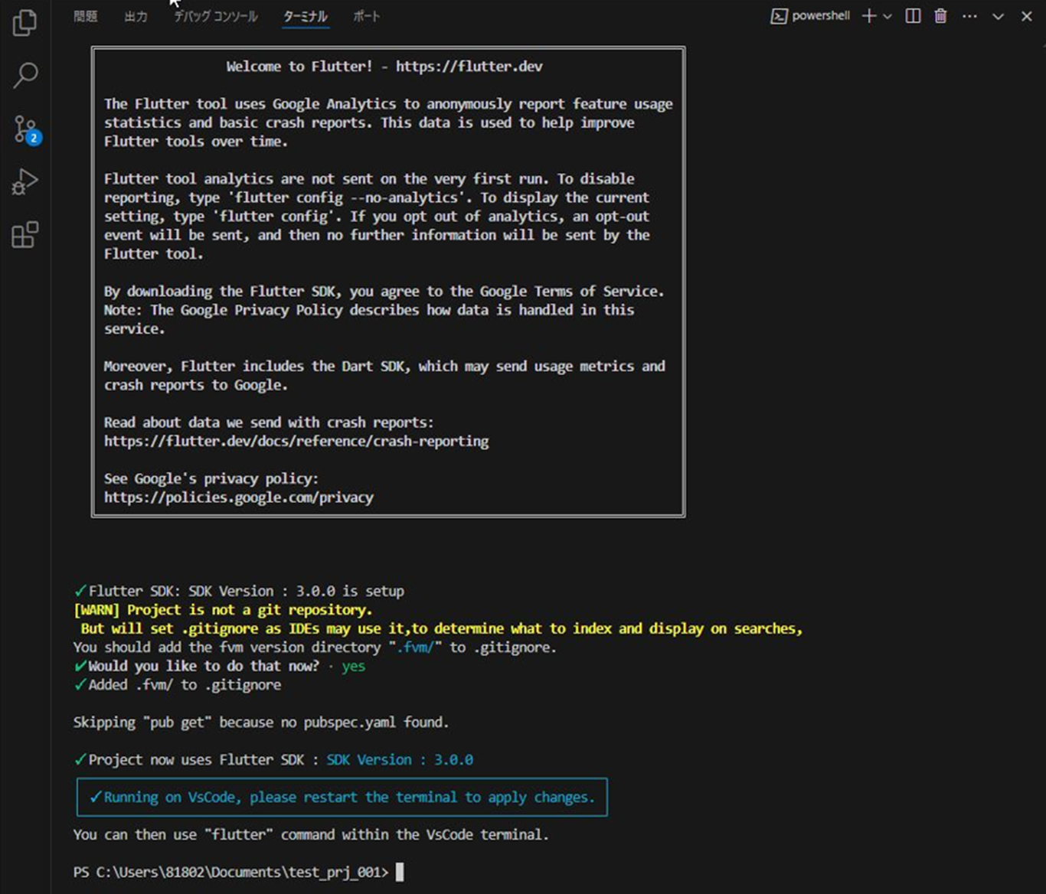
Task: Open the デバッグ コンソール tab
Action: coord(215,16)
